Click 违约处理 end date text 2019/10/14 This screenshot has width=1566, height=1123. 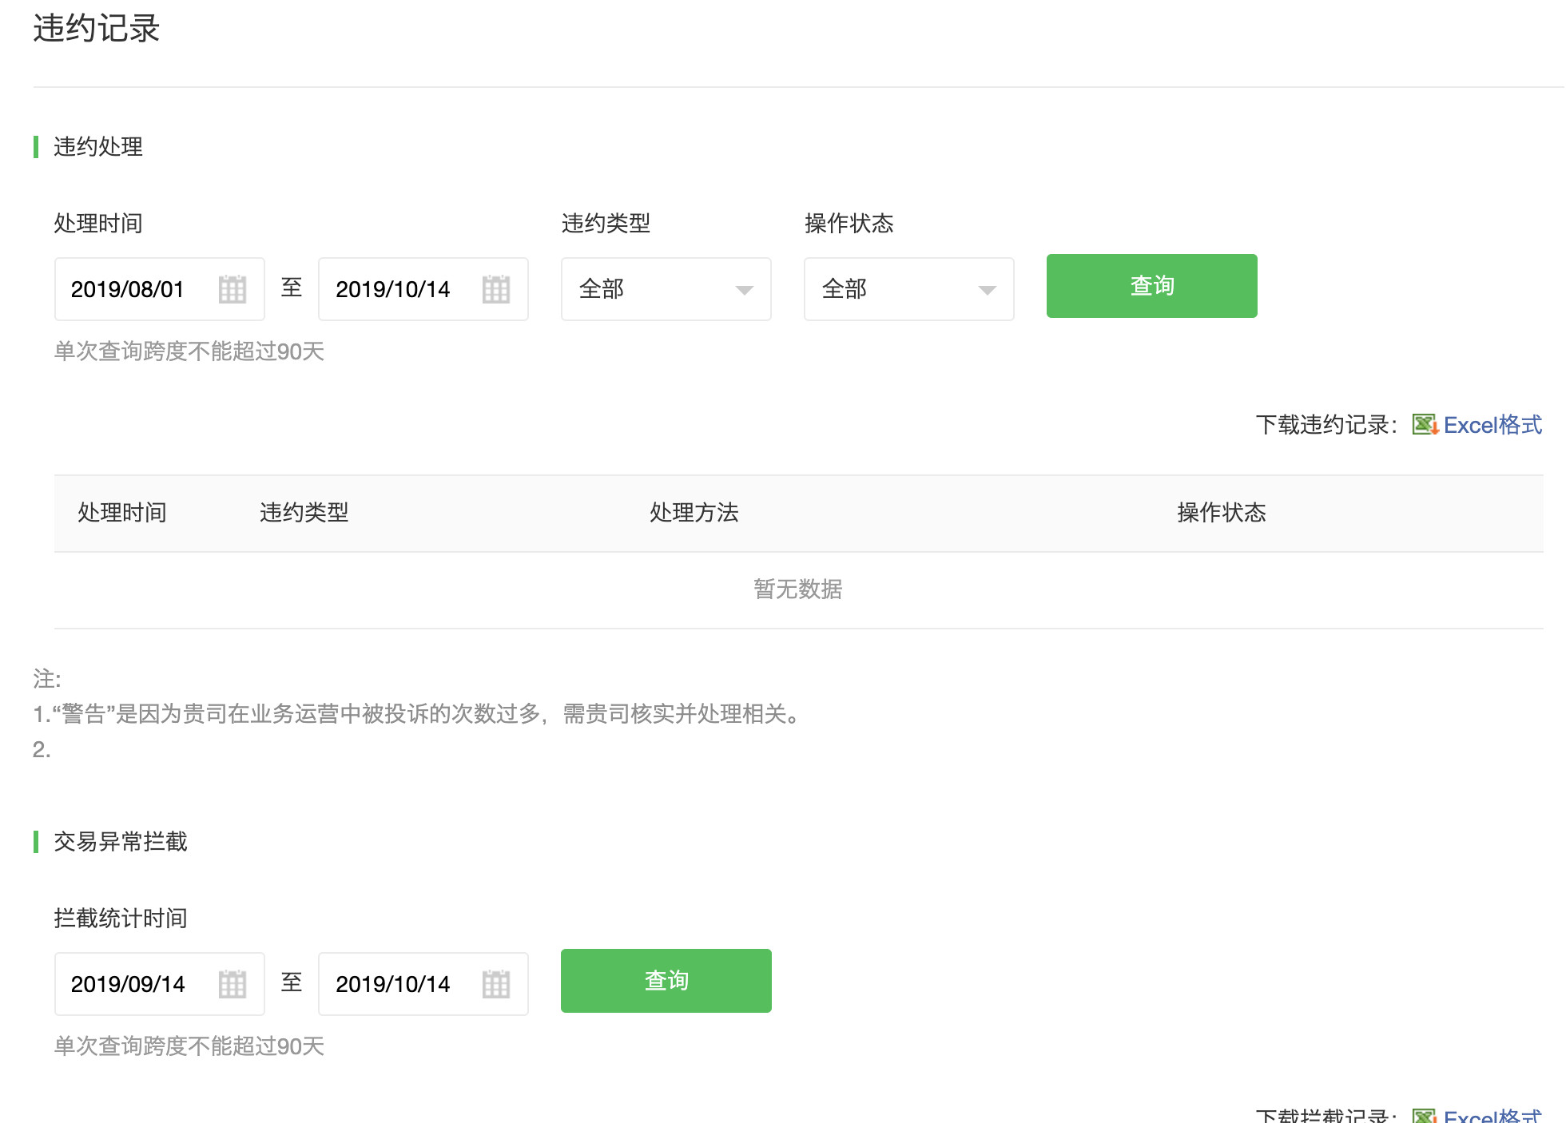coord(393,289)
